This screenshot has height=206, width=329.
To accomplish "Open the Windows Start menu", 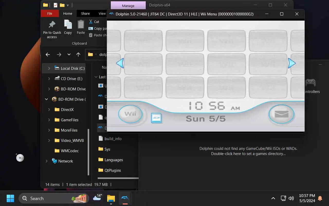I will coord(10,198).
